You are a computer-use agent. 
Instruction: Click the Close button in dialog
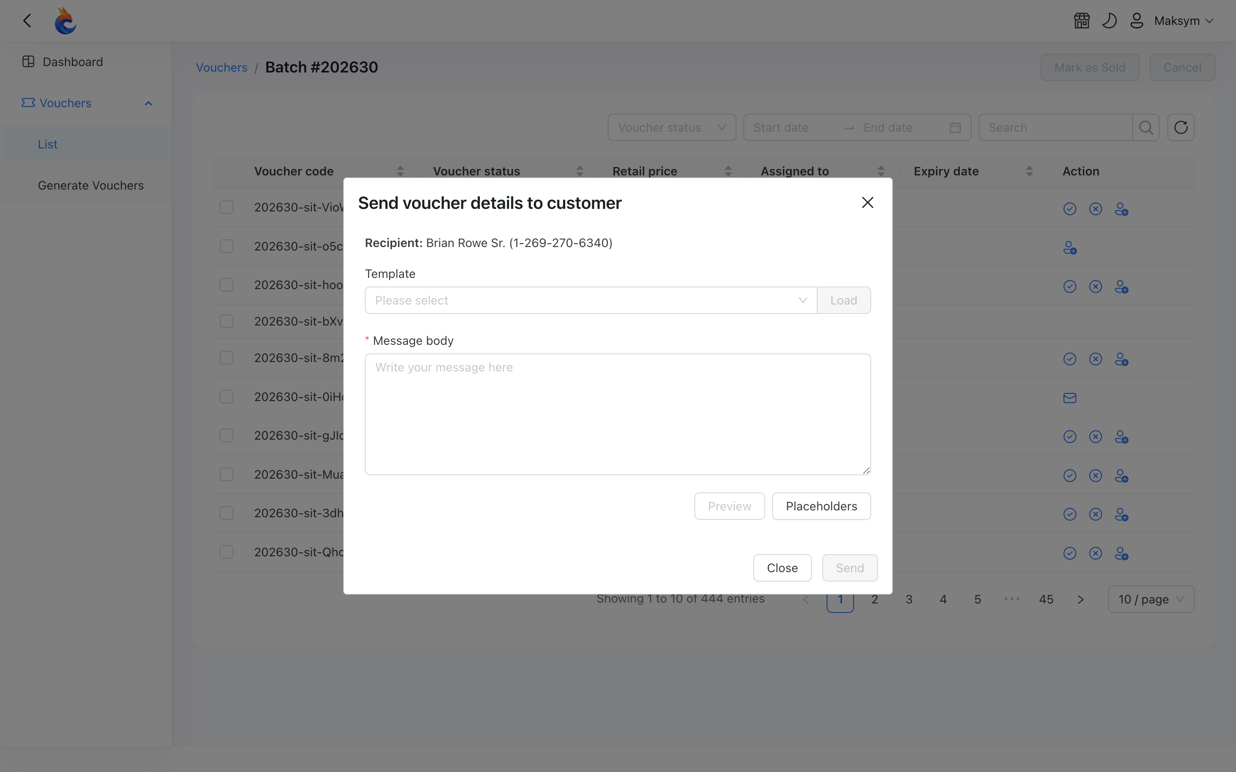(782, 568)
